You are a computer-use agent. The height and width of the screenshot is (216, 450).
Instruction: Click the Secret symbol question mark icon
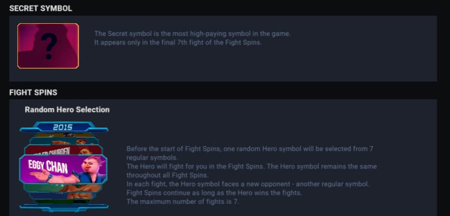pyautogui.click(x=48, y=46)
